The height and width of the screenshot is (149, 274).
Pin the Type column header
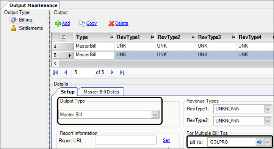click(x=111, y=37)
